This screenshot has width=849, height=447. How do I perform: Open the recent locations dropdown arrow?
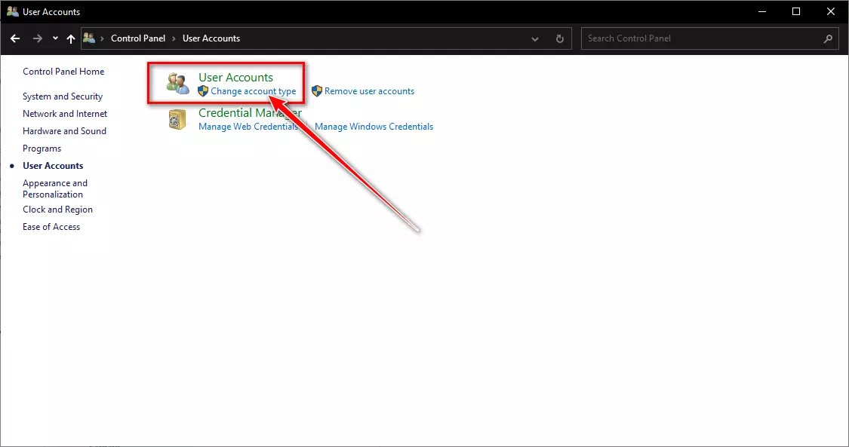55,38
